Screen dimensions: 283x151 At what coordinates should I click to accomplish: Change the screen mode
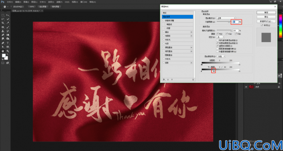pos(8,63)
